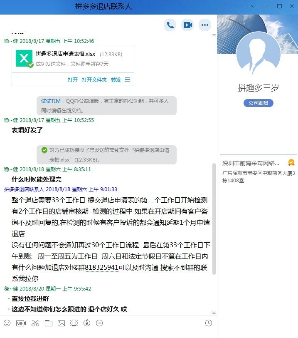Image resolution: width=298 pixels, height=338 pixels.
Task: Click company name 深圳市前海朵莓网络...
Action: pyautogui.click(x=251, y=163)
